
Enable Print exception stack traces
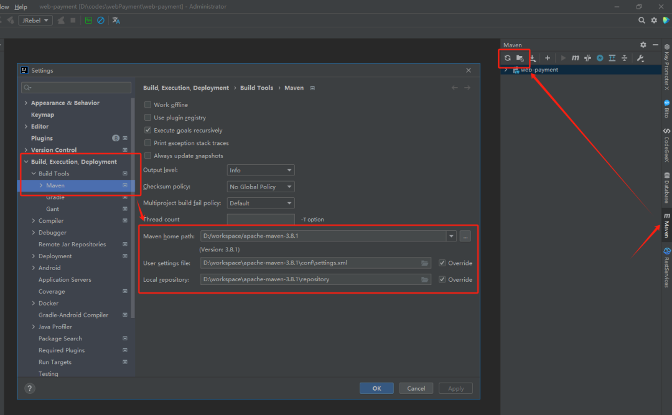(148, 142)
